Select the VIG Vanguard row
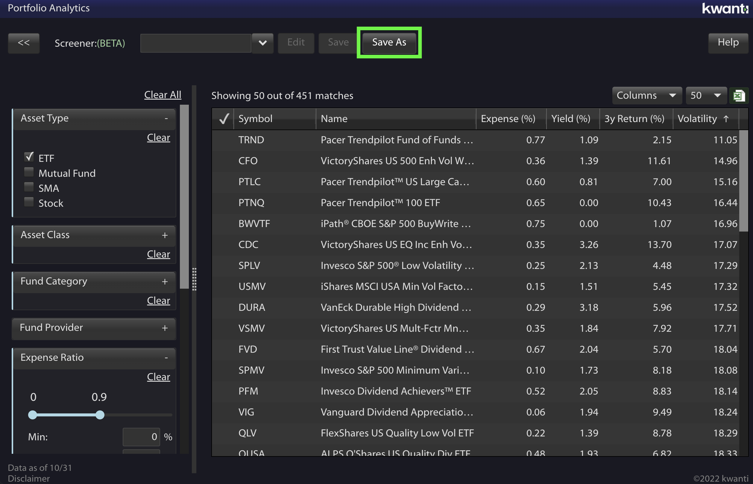 (x=475, y=412)
